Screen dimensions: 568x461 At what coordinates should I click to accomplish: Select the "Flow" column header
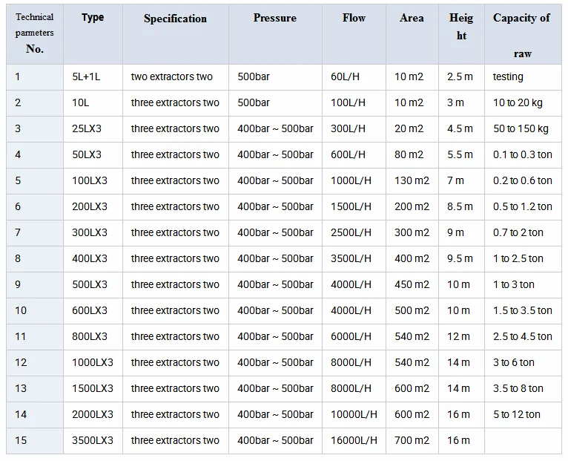354,18
